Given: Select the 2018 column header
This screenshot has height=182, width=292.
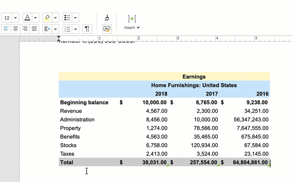Looking at the screenshot, I should (x=161, y=94).
